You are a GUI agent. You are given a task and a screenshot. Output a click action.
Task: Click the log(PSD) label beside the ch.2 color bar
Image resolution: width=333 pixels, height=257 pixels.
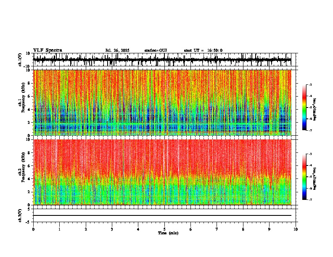pos(315,178)
